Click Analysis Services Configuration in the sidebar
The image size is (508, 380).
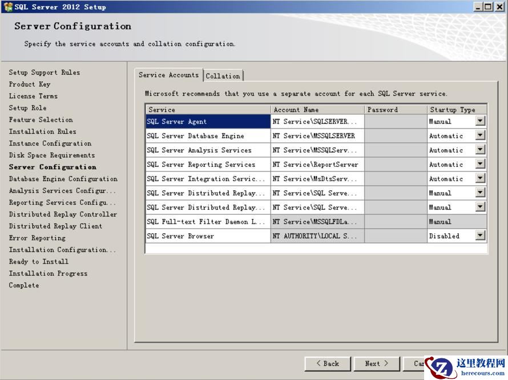click(62, 191)
